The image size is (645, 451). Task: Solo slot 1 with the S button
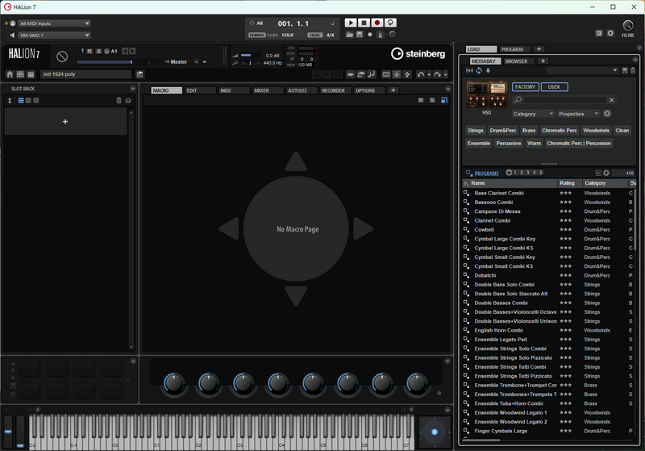(x=98, y=51)
